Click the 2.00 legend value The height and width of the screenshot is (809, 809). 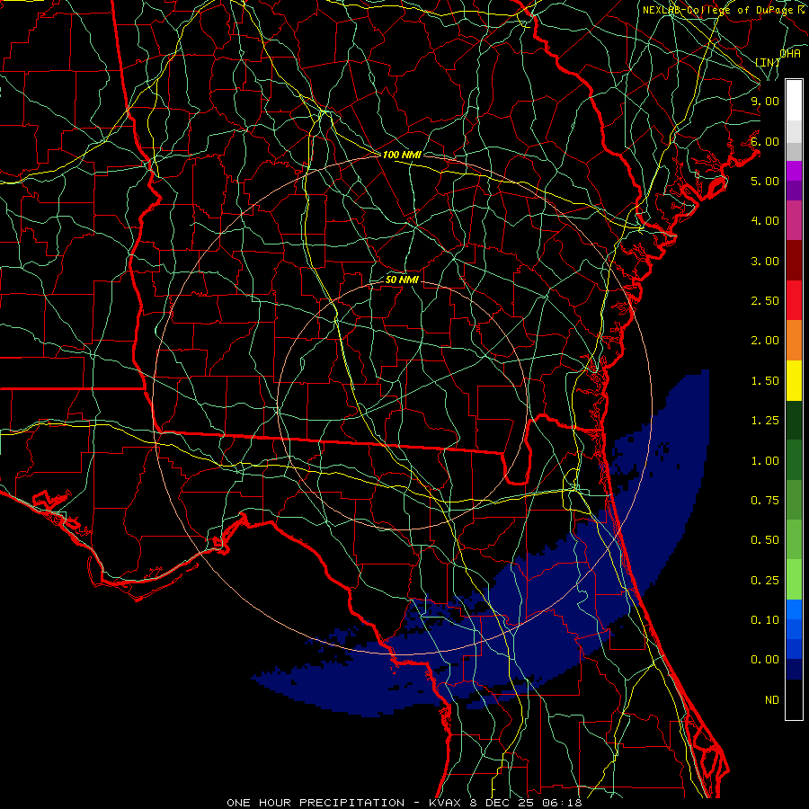point(765,341)
